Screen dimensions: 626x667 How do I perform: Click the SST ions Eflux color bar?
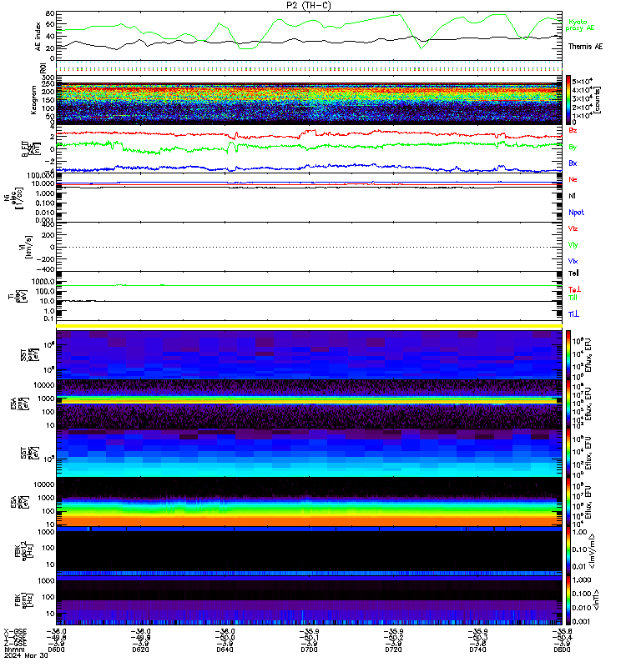pos(568,355)
